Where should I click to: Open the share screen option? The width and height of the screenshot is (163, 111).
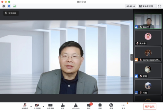pyautogui.click(x=50, y=106)
